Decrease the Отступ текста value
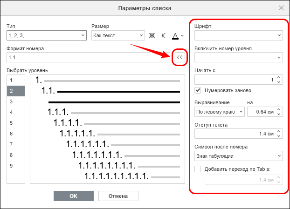The height and width of the screenshot is (209, 290). pyautogui.click(x=279, y=136)
